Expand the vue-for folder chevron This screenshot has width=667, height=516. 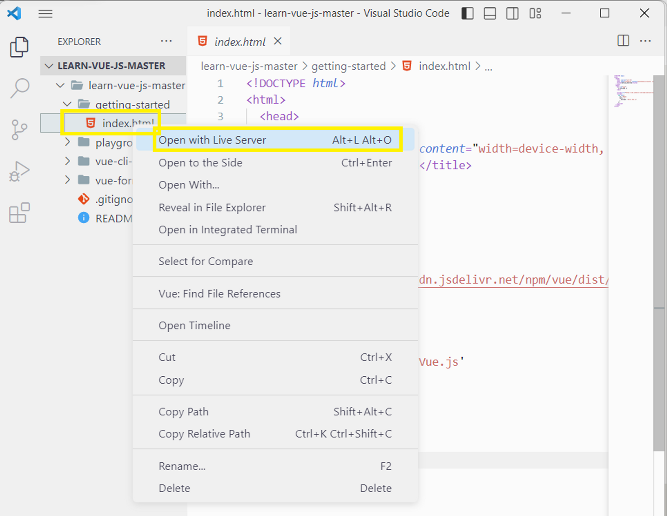tap(67, 180)
